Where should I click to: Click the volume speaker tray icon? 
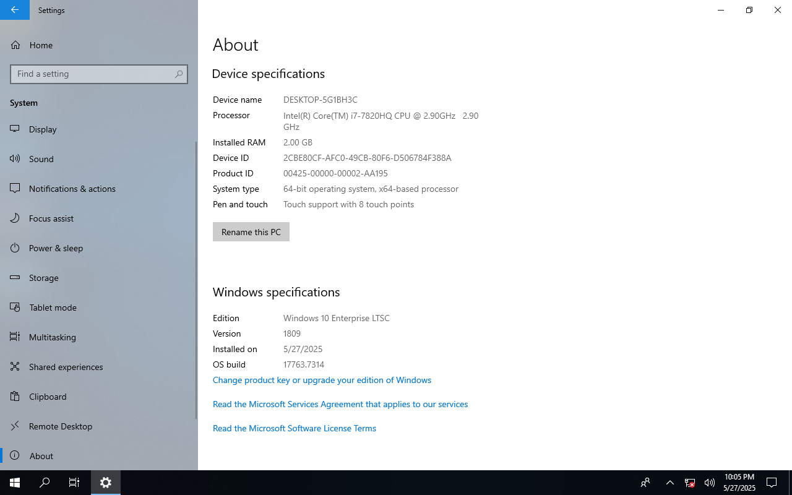(710, 483)
